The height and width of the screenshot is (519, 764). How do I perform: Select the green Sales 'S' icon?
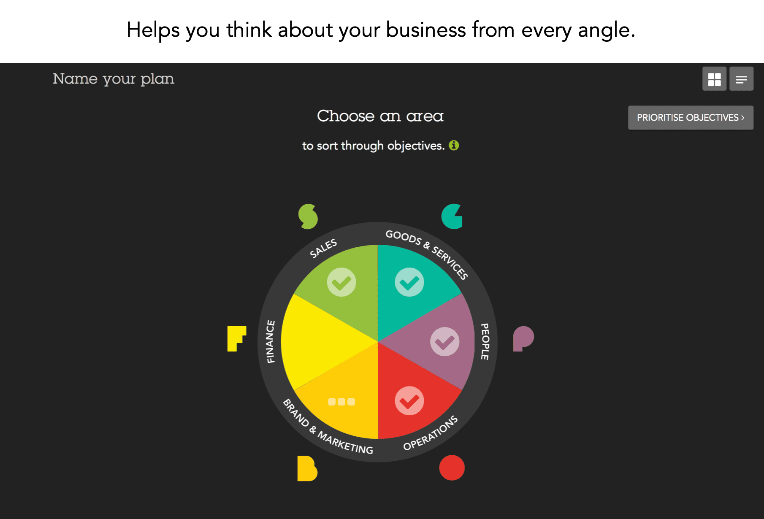click(307, 216)
